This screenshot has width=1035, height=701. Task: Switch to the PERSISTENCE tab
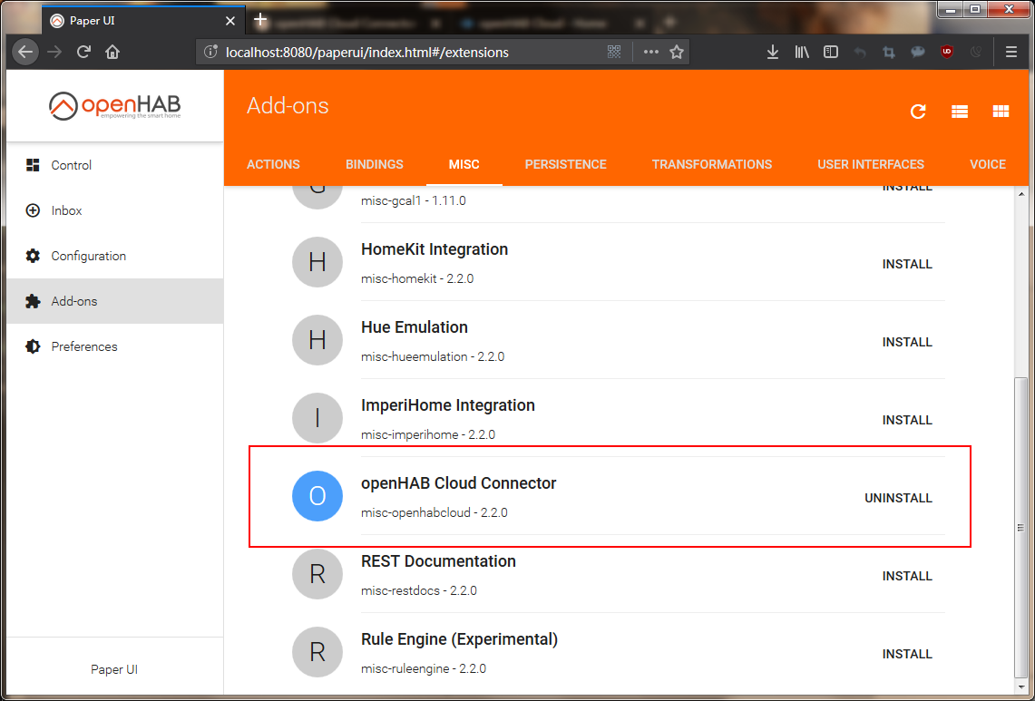coord(566,164)
